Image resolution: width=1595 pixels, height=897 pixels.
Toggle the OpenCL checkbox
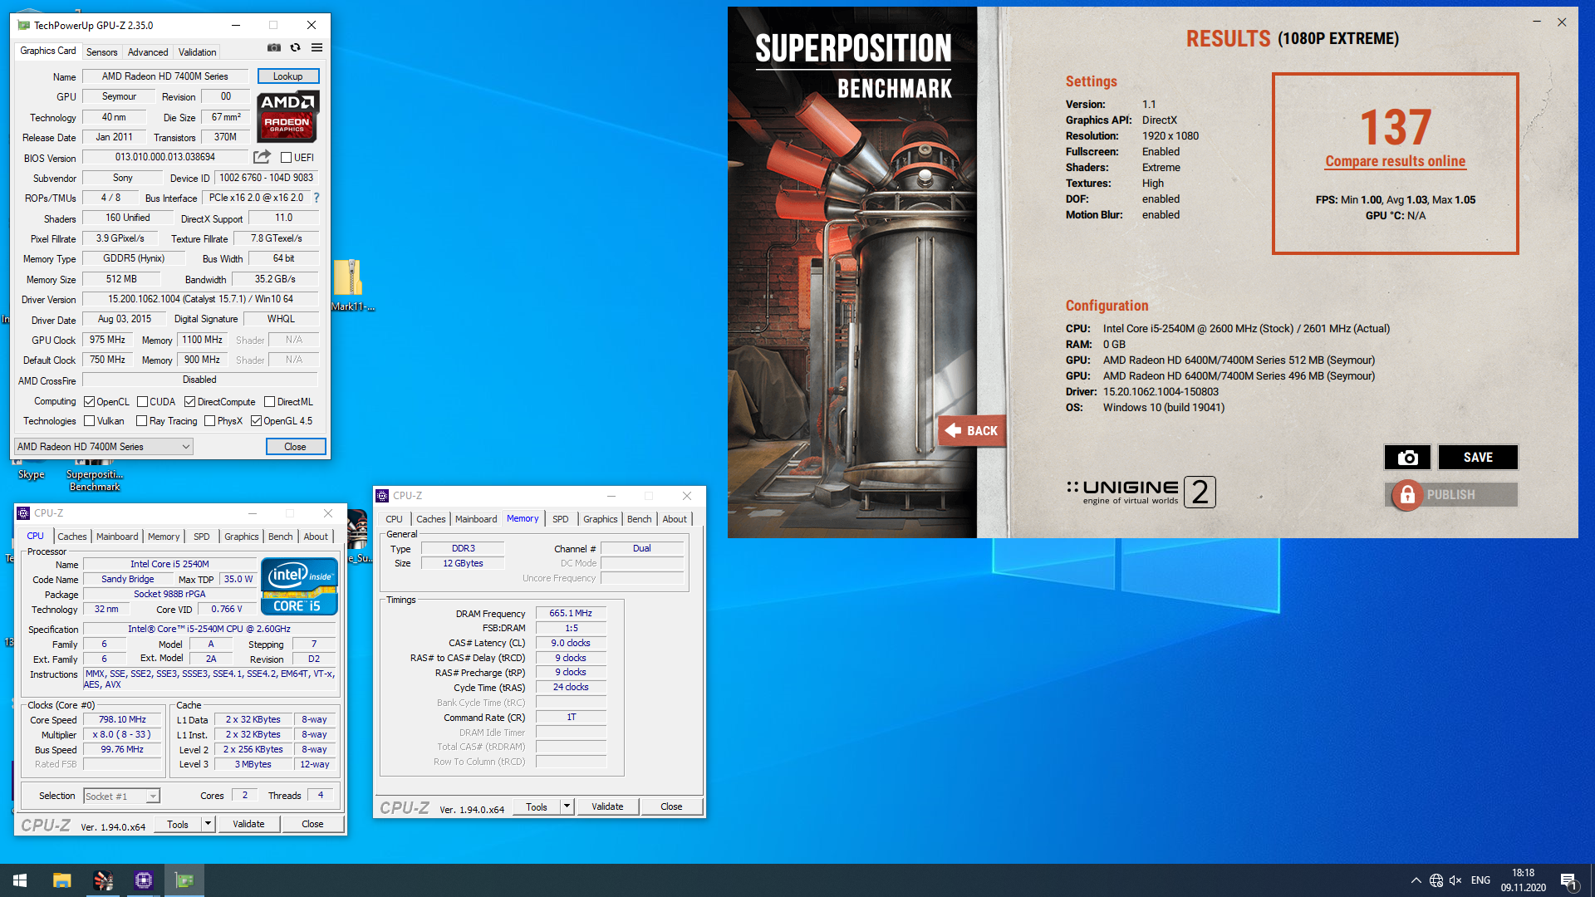89,402
